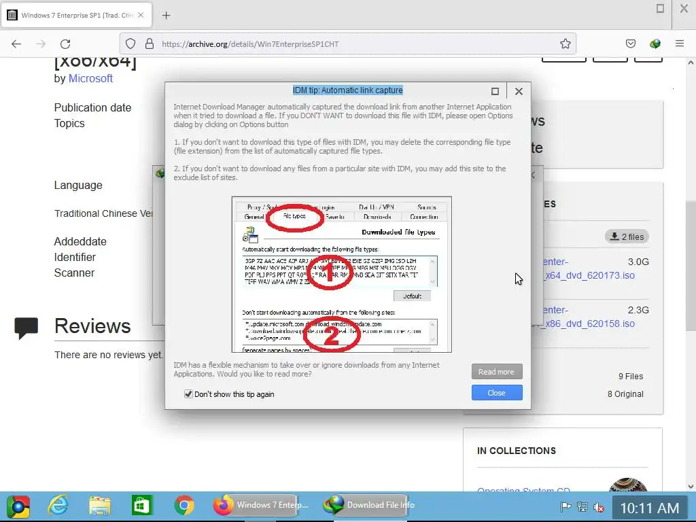Click There are no reviews yet text
696x522 pixels.
pyautogui.click(x=109, y=355)
